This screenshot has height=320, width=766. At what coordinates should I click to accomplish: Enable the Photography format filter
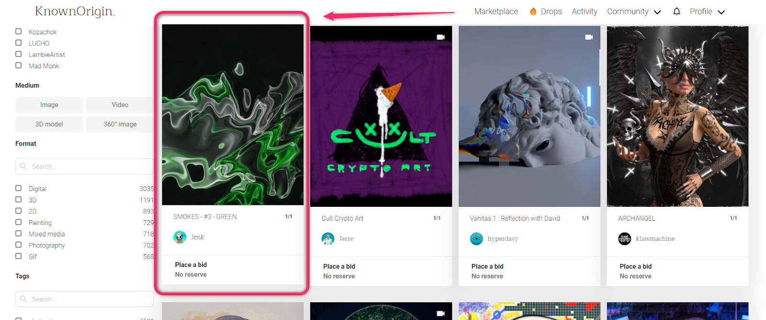click(19, 245)
